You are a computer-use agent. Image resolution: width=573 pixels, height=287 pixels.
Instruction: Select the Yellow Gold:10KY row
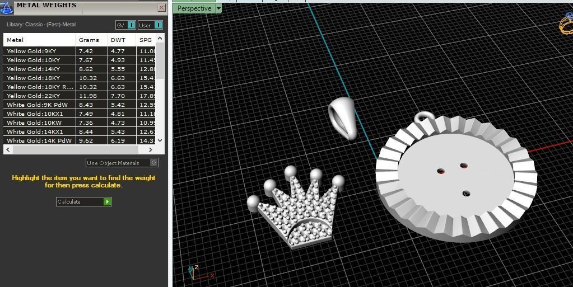pyautogui.click(x=80, y=60)
